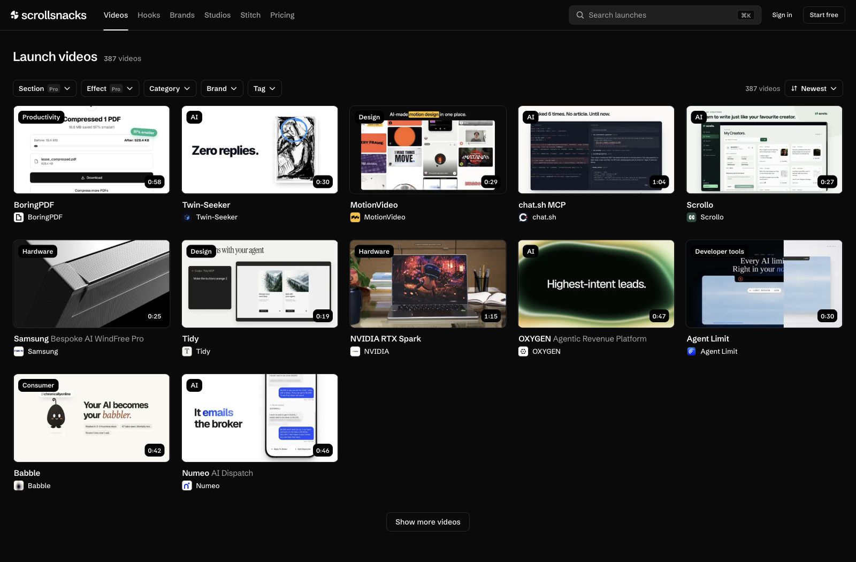Image resolution: width=856 pixels, height=562 pixels.
Task: Click the search magnifier icon
Action: click(x=580, y=15)
